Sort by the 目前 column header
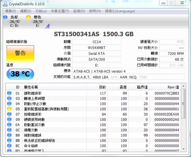 coord(97,87)
